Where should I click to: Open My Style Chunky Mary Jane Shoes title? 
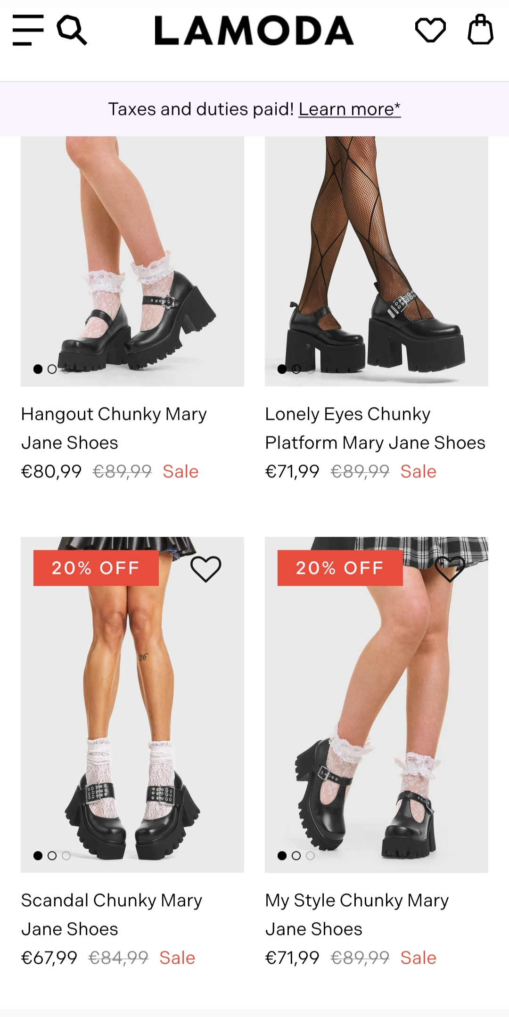[357, 915]
